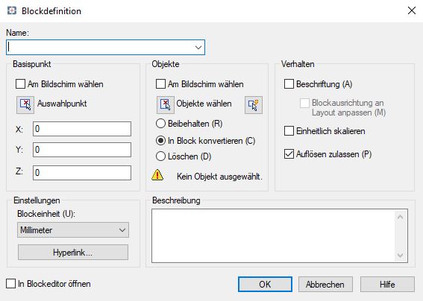423x301 pixels.
Task: Click the Beschreibung scrollbar down arrow
Action: (401, 255)
